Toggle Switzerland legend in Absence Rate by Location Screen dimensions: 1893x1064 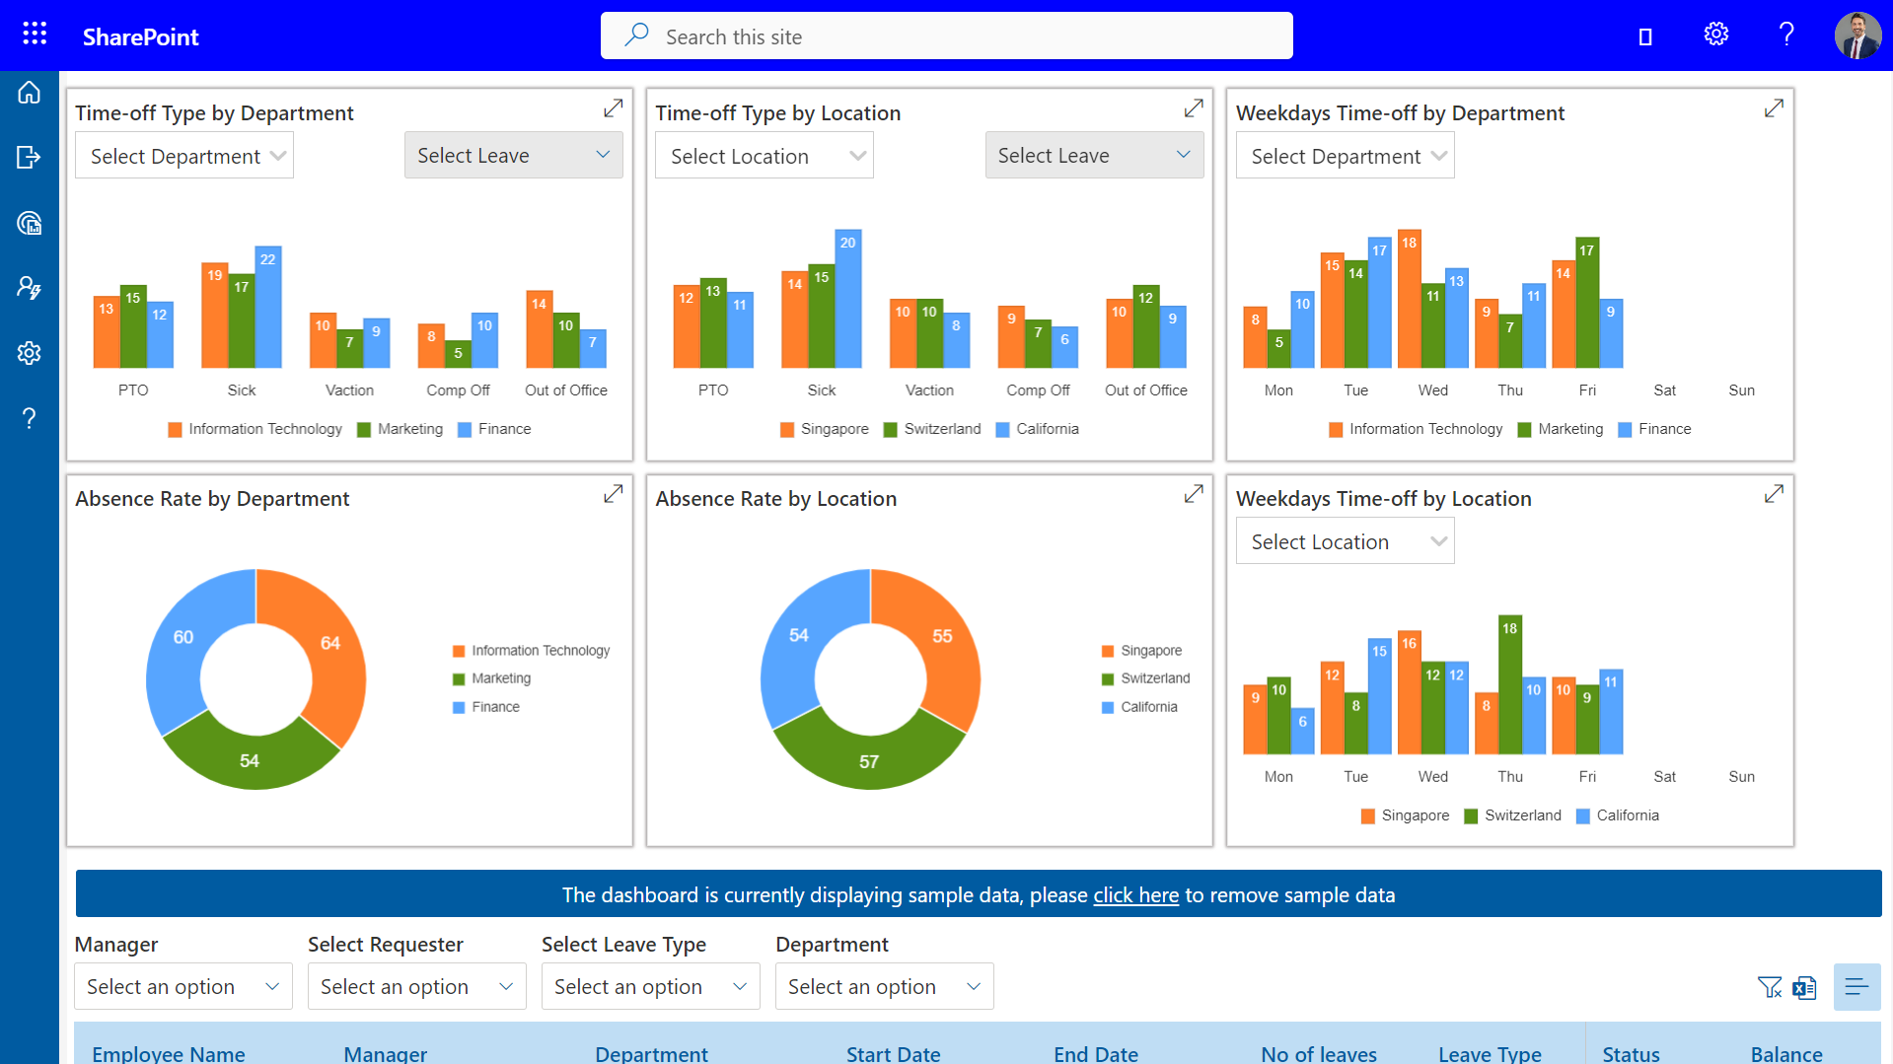1145,678
